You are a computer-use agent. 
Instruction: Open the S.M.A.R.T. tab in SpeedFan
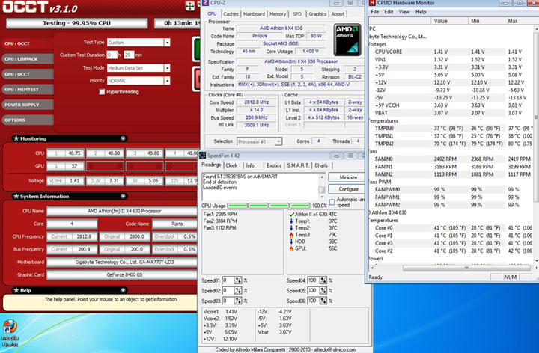click(298, 165)
